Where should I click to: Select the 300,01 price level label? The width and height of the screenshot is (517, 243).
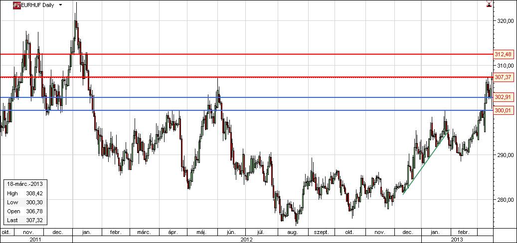(504, 110)
